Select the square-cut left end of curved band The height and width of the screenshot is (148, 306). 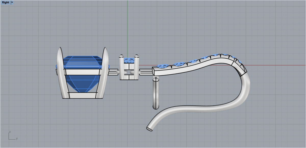point(154,71)
